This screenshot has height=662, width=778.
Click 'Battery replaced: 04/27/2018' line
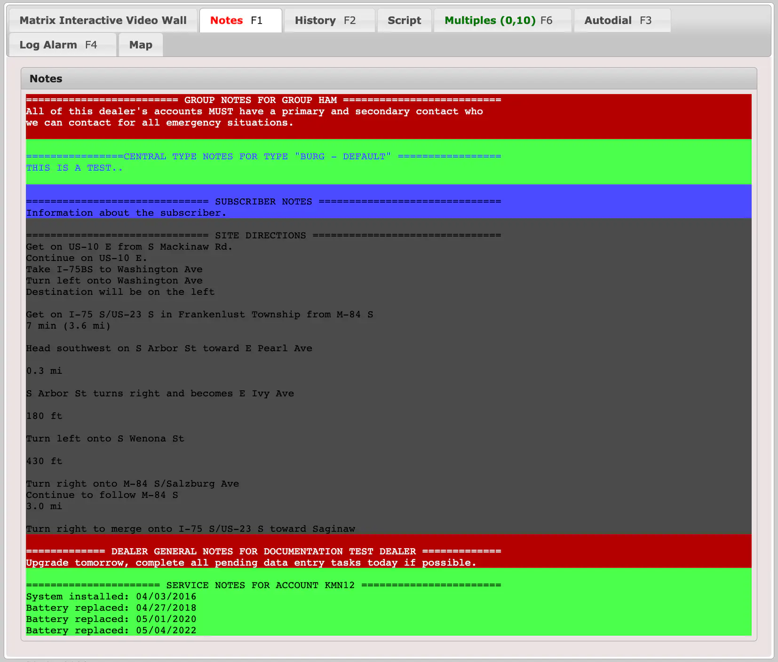(111, 608)
